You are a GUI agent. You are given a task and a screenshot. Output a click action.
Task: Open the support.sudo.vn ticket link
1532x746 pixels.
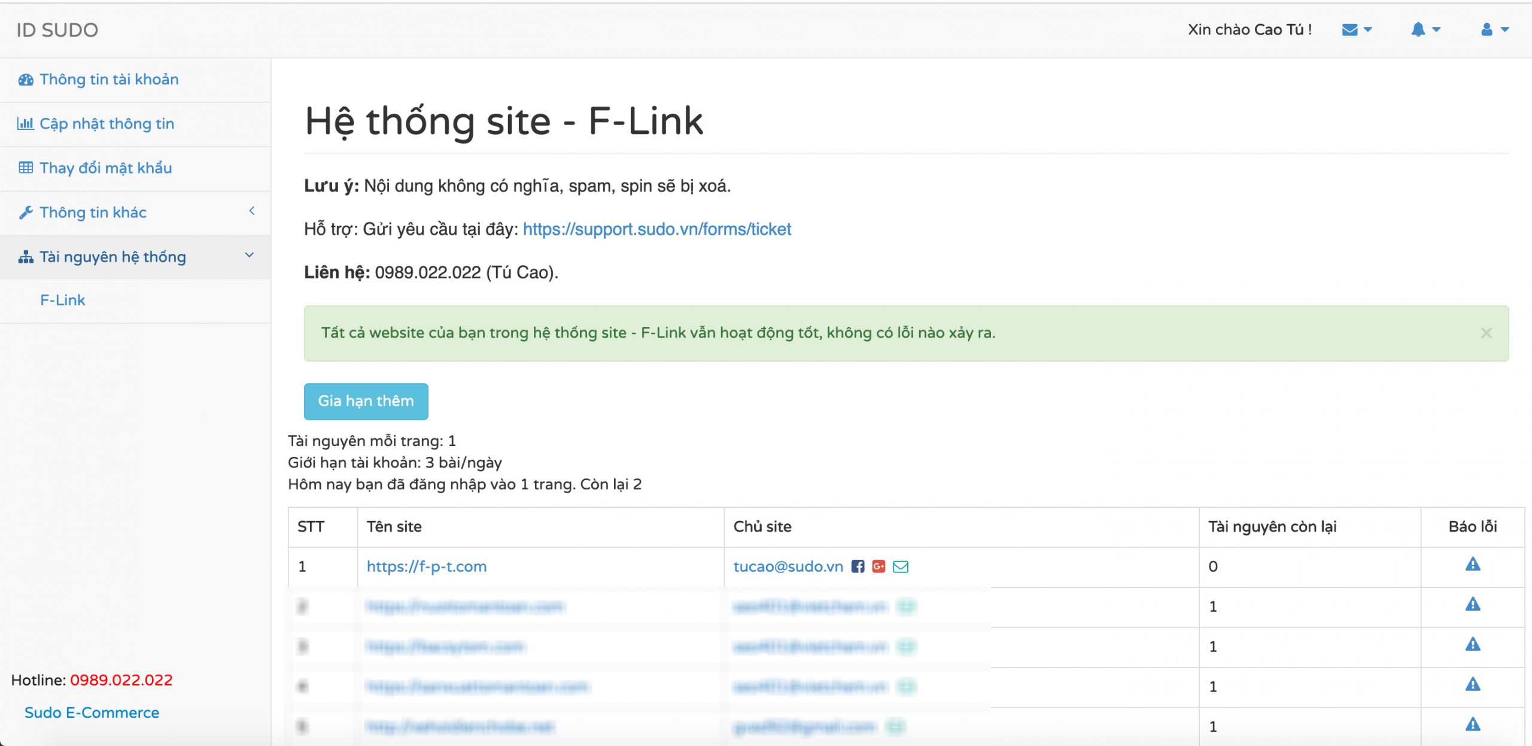(656, 229)
